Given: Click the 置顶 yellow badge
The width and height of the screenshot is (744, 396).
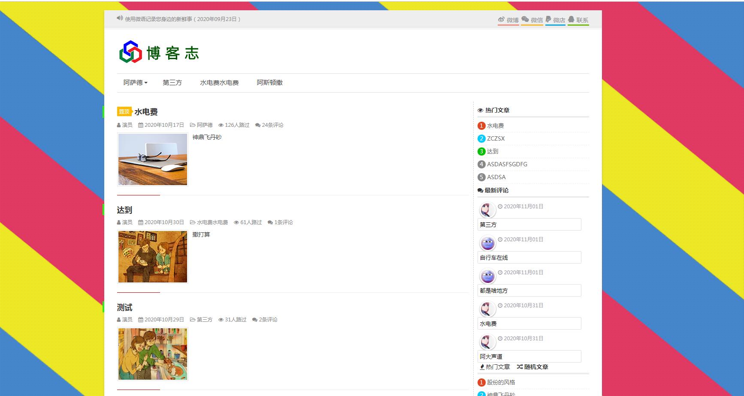Looking at the screenshot, I should tap(124, 112).
